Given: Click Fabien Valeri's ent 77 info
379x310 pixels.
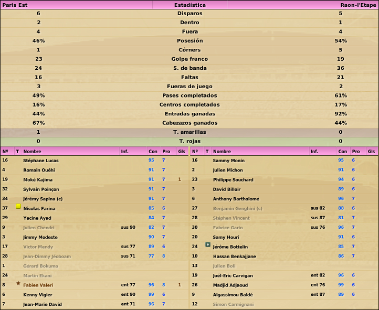Looking at the screenshot, I should (128, 285).
